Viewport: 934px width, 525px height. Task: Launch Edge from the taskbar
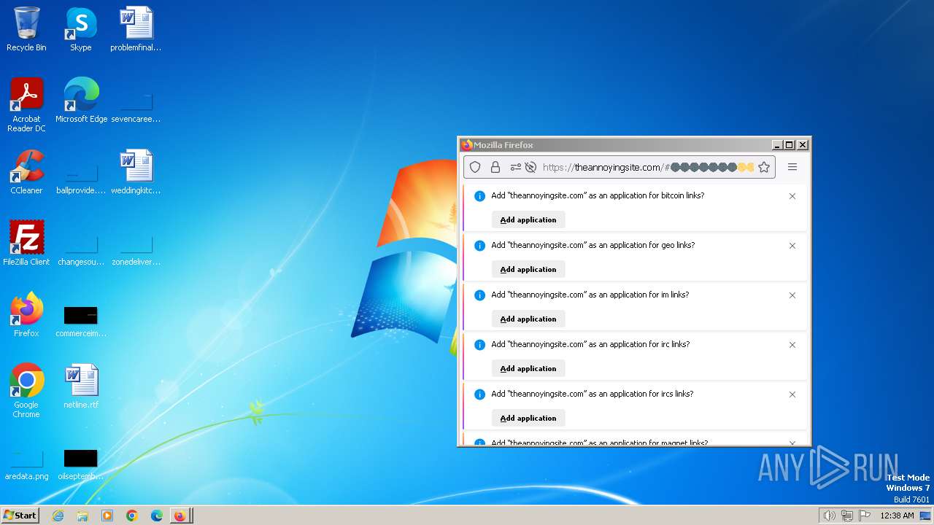click(x=156, y=515)
